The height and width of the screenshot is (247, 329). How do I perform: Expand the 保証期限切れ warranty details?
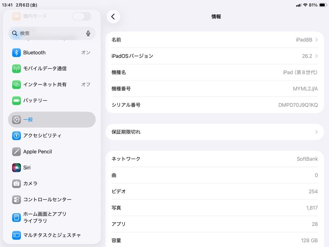pyautogui.click(x=215, y=132)
